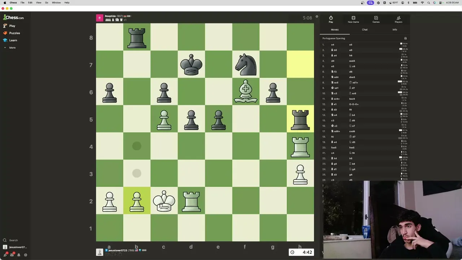This screenshot has width=462, height=260.
Task: Start a New Game from the panel
Action: click(353, 19)
